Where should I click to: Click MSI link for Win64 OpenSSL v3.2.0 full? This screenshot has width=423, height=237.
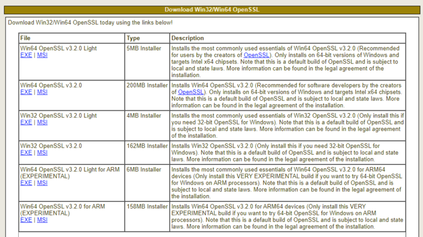point(42,92)
